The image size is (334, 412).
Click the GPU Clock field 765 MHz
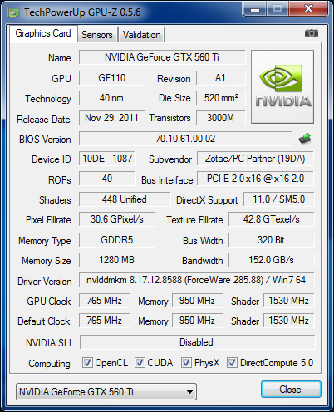104,301
